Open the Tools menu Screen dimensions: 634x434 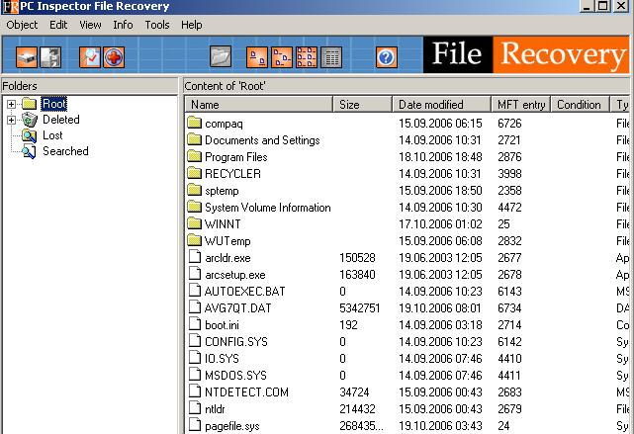(x=157, y=25)
